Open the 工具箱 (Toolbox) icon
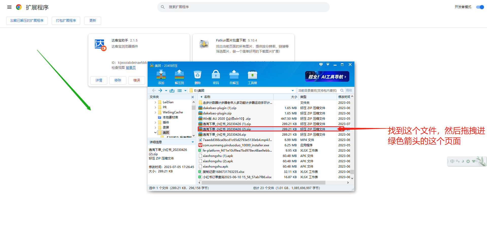Viewport: 487px width, 245px height. tap(252, 77)
